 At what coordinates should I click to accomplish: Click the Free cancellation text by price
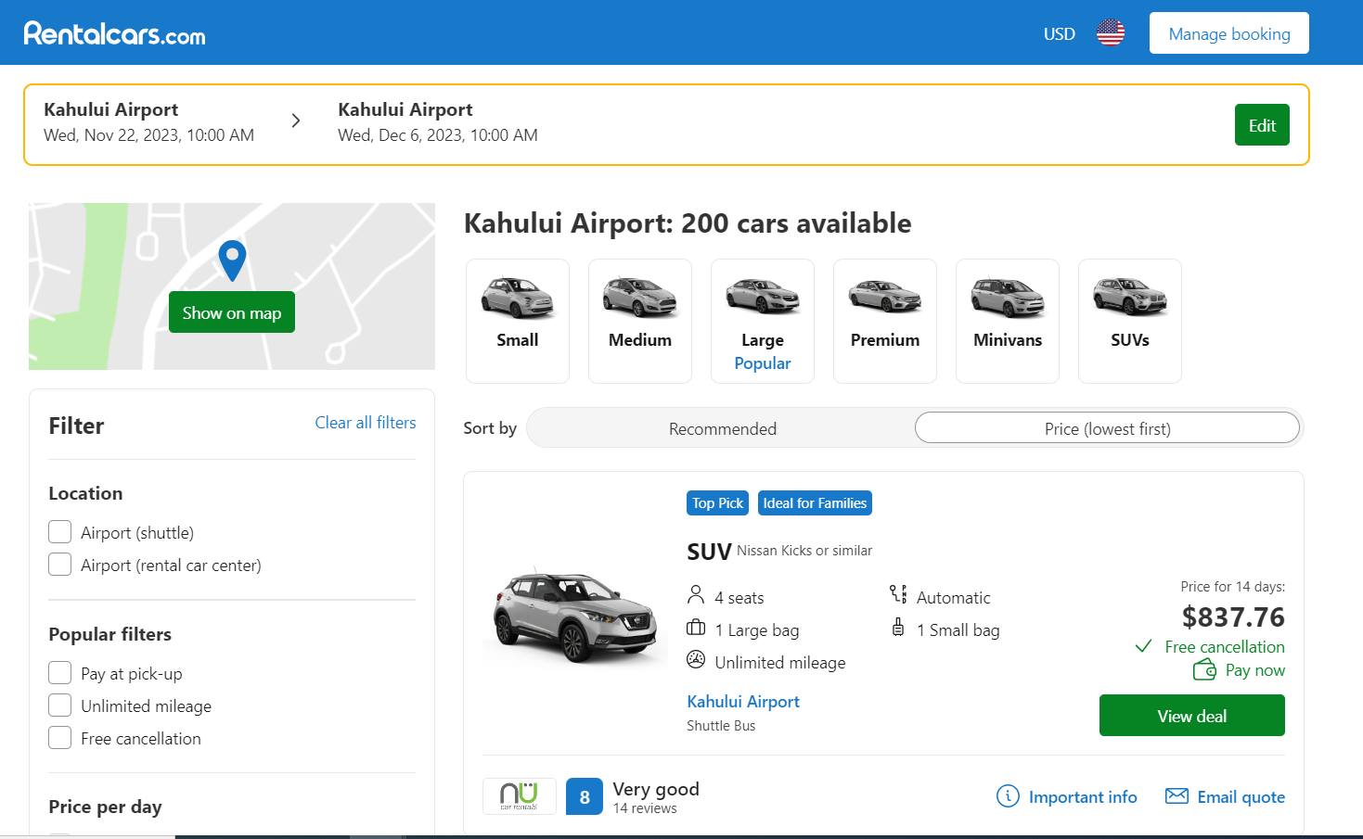tap(1225, 647)
